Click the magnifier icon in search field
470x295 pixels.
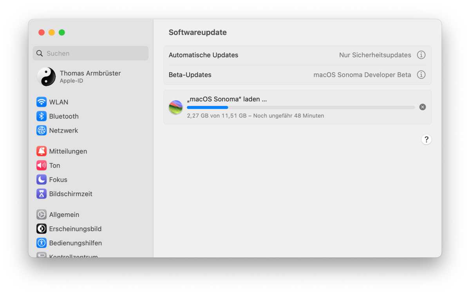[40, 53]
